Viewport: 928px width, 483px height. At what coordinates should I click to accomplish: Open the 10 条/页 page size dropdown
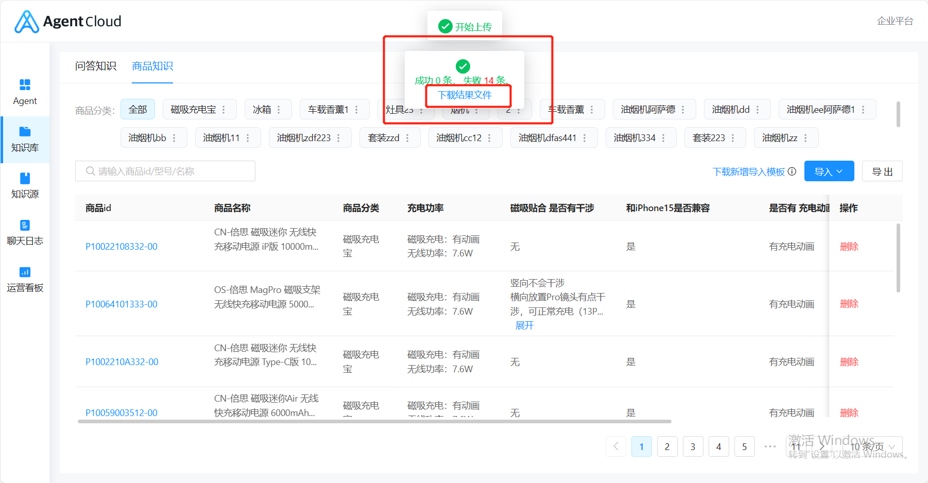pos(873,447)
